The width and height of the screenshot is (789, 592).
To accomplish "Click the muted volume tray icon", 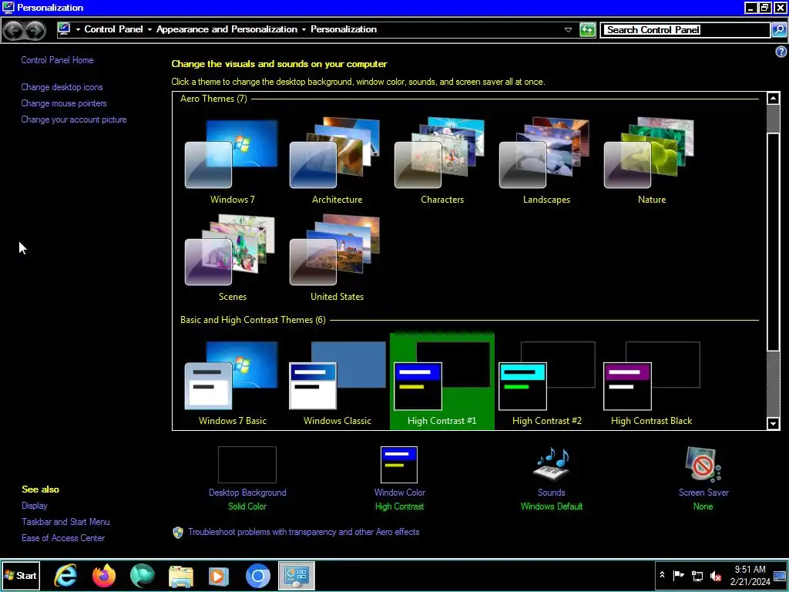I will click(x=715, y=575).
